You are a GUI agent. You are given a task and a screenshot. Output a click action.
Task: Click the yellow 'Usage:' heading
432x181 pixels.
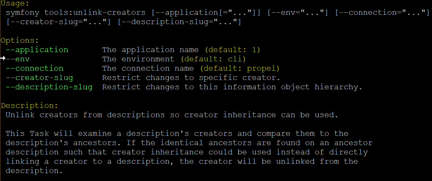click(x=15, y=3)
